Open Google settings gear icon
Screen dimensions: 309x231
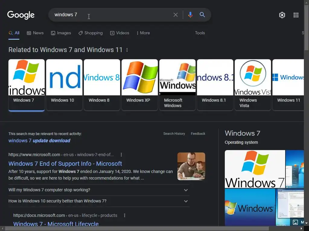282,15
